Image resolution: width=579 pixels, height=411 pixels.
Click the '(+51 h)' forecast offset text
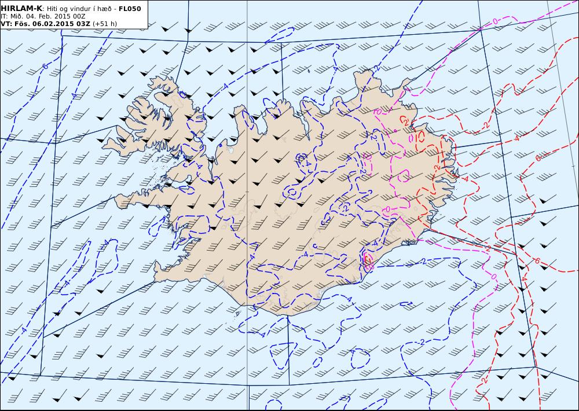point(105,24)
